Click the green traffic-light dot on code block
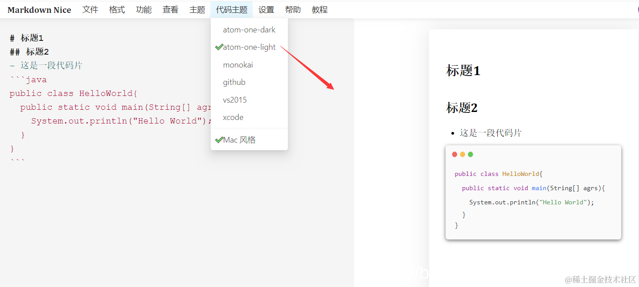639x287 pixels. tap(471, 154)
